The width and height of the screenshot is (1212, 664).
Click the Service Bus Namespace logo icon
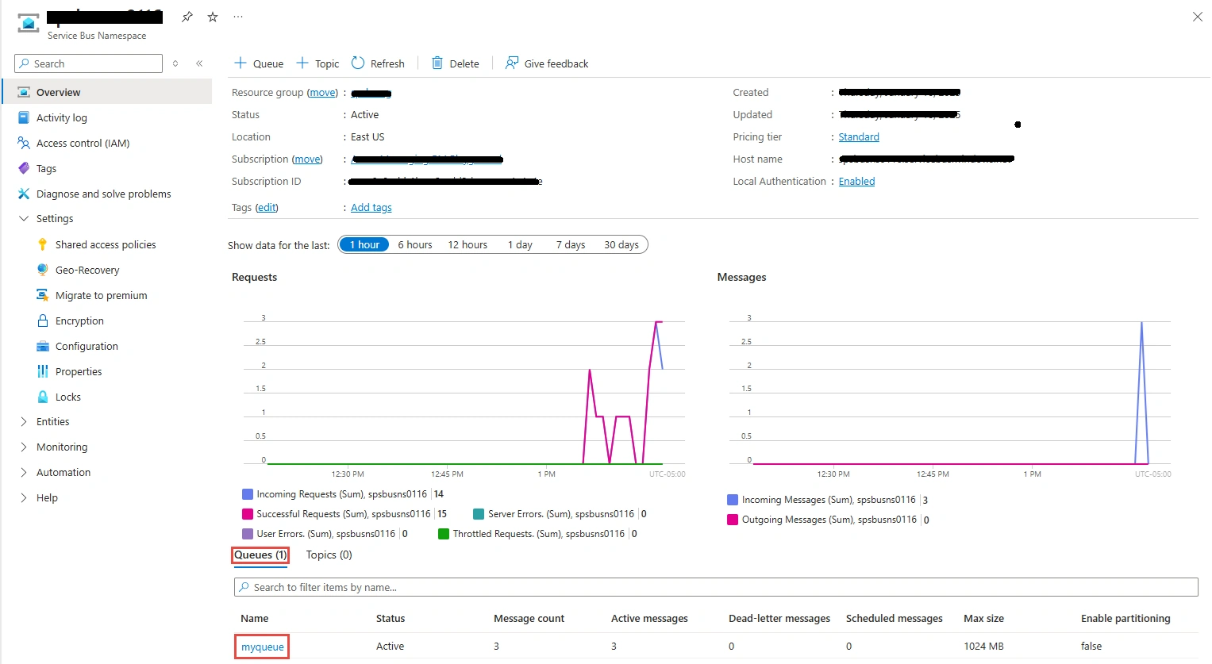point(29,22)
